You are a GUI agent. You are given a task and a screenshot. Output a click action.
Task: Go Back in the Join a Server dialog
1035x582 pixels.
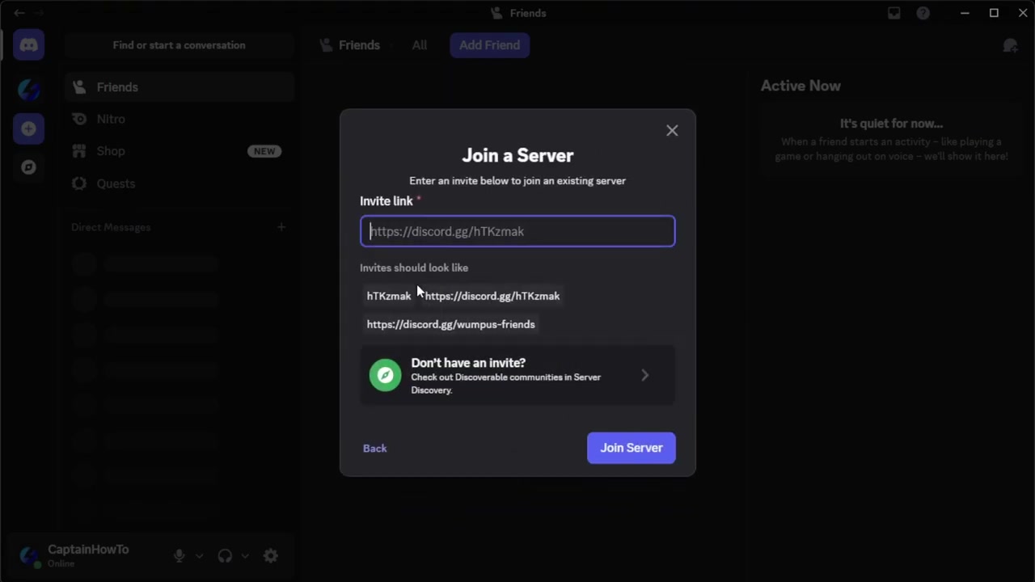[374, 448]
